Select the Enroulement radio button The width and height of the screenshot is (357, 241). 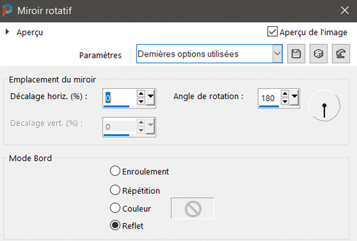click(x=115, y=171)
